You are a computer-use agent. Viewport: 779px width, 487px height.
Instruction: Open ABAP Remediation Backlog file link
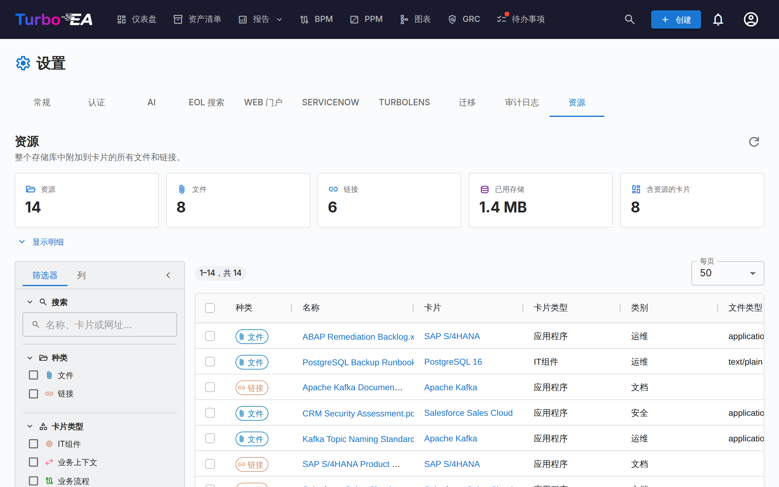click(358, 337)
